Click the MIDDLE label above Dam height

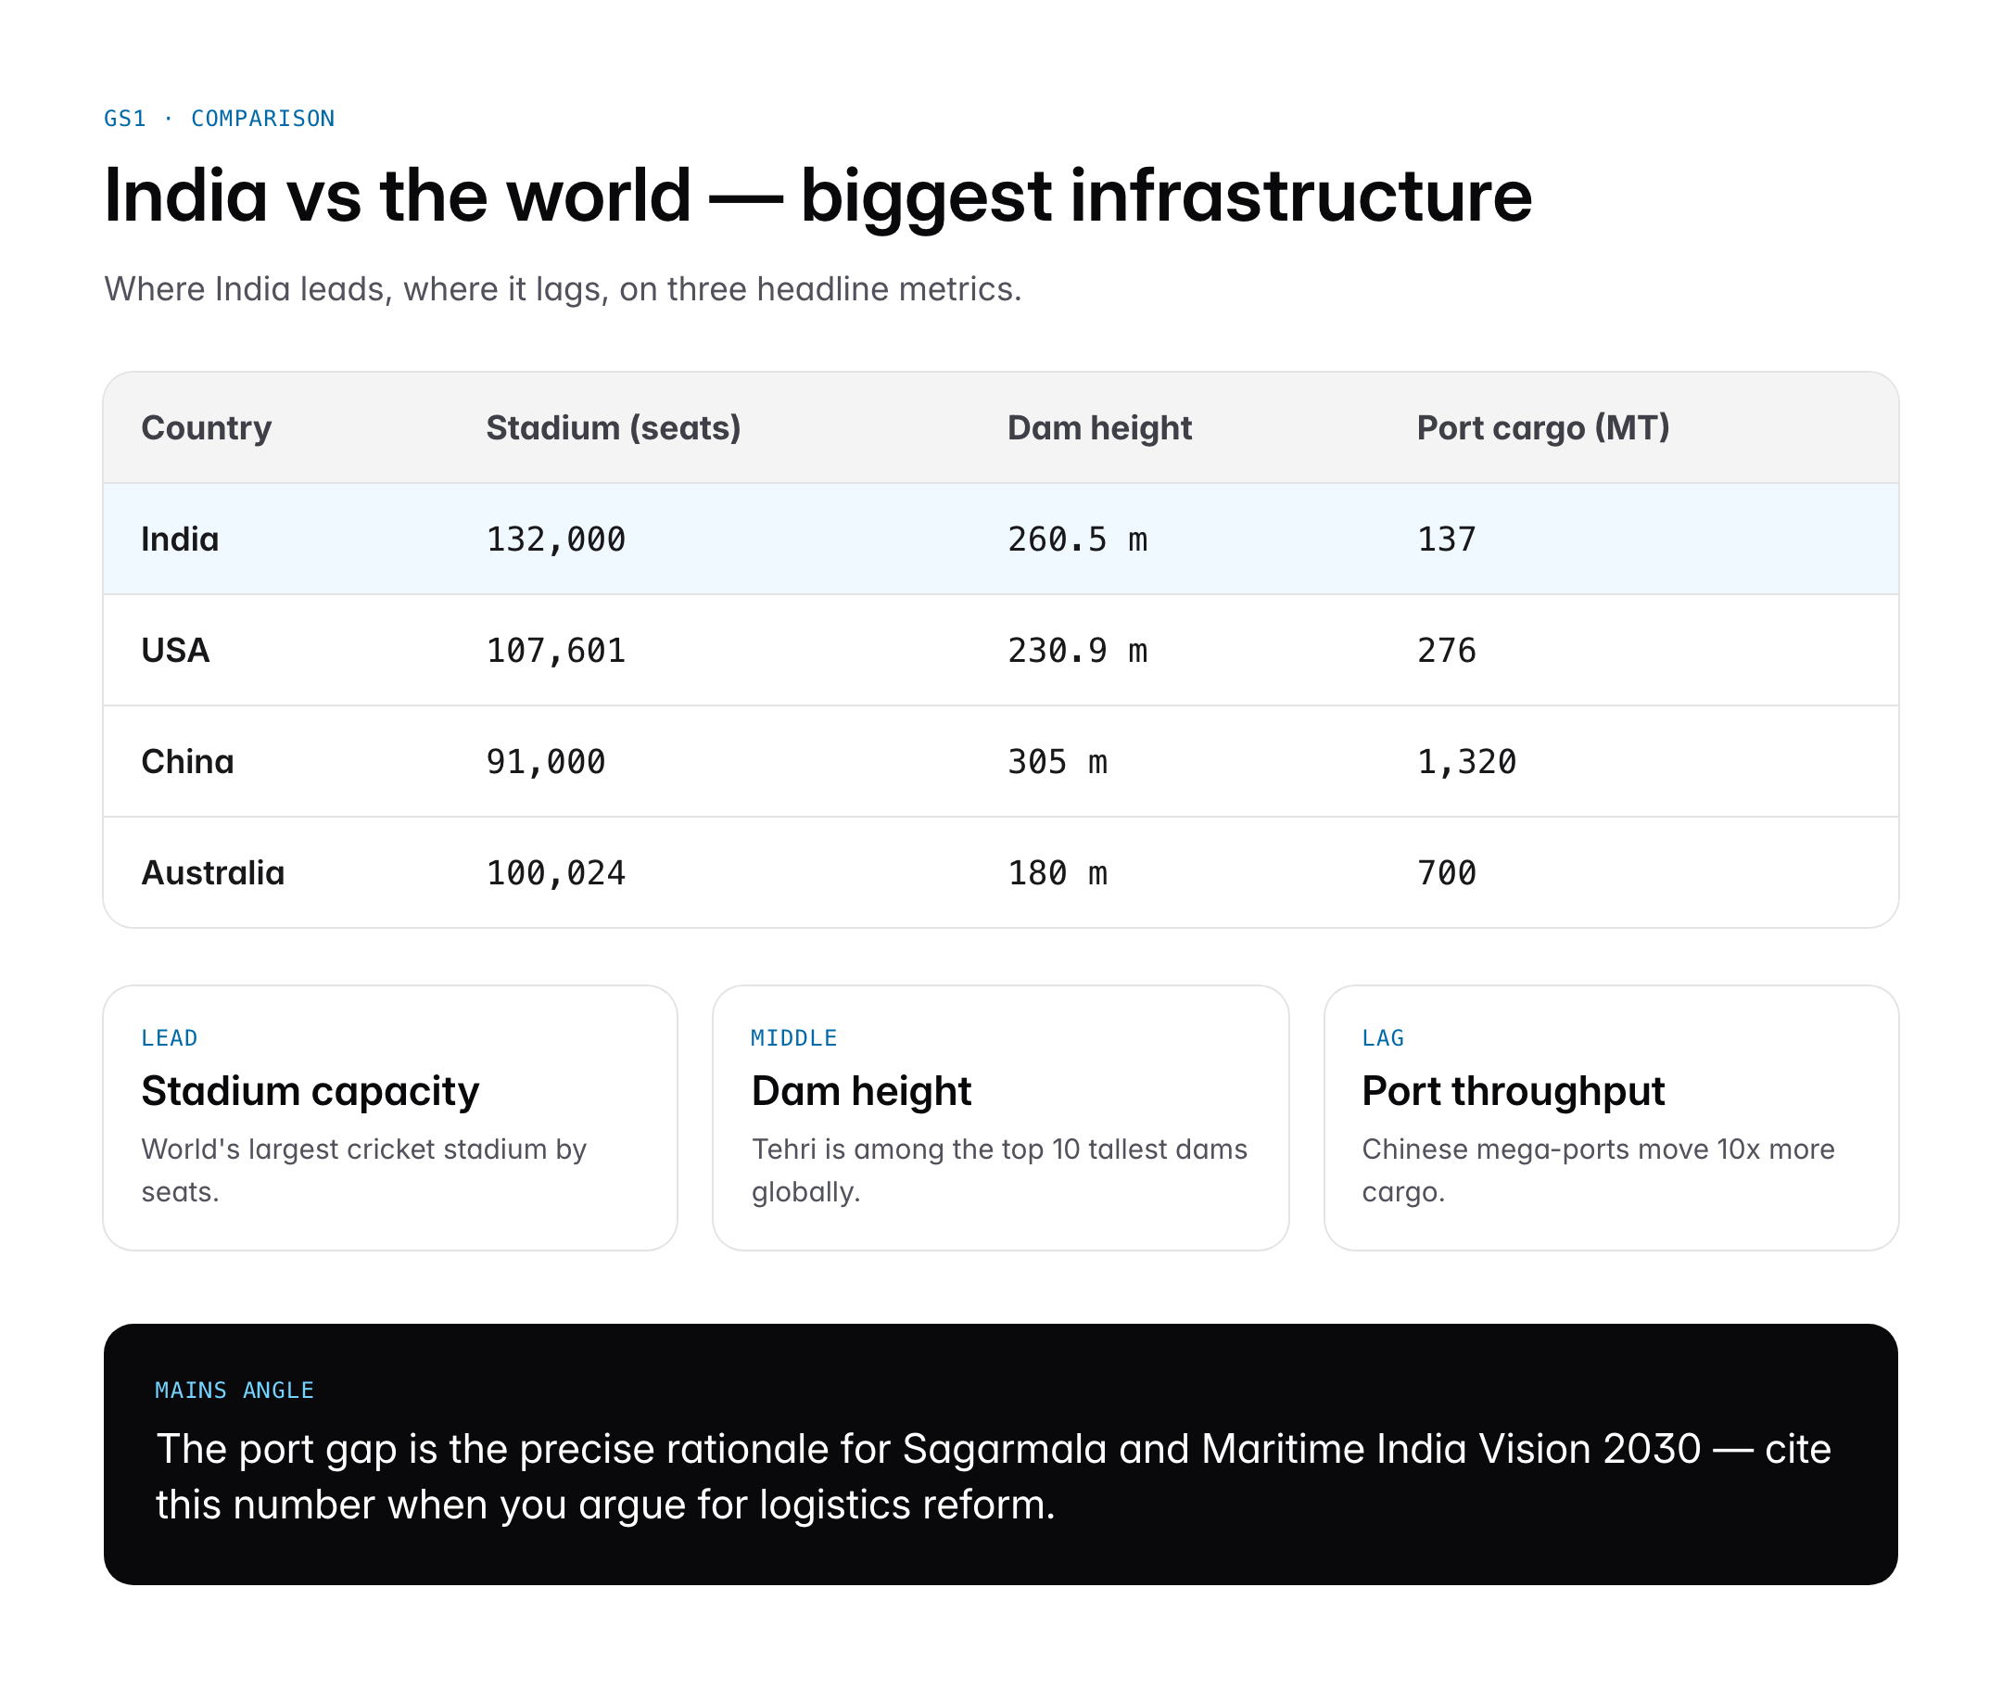coord(792,1037)
